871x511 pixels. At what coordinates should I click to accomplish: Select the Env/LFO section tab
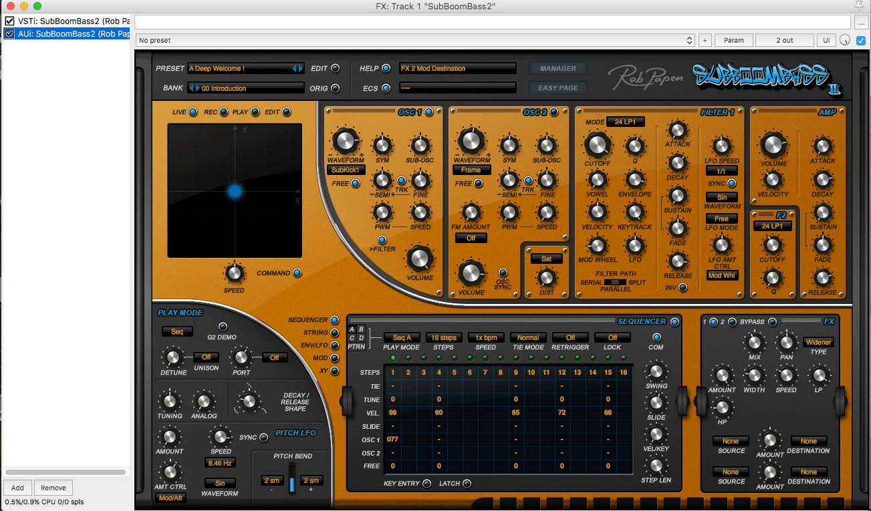pos(334,345)
